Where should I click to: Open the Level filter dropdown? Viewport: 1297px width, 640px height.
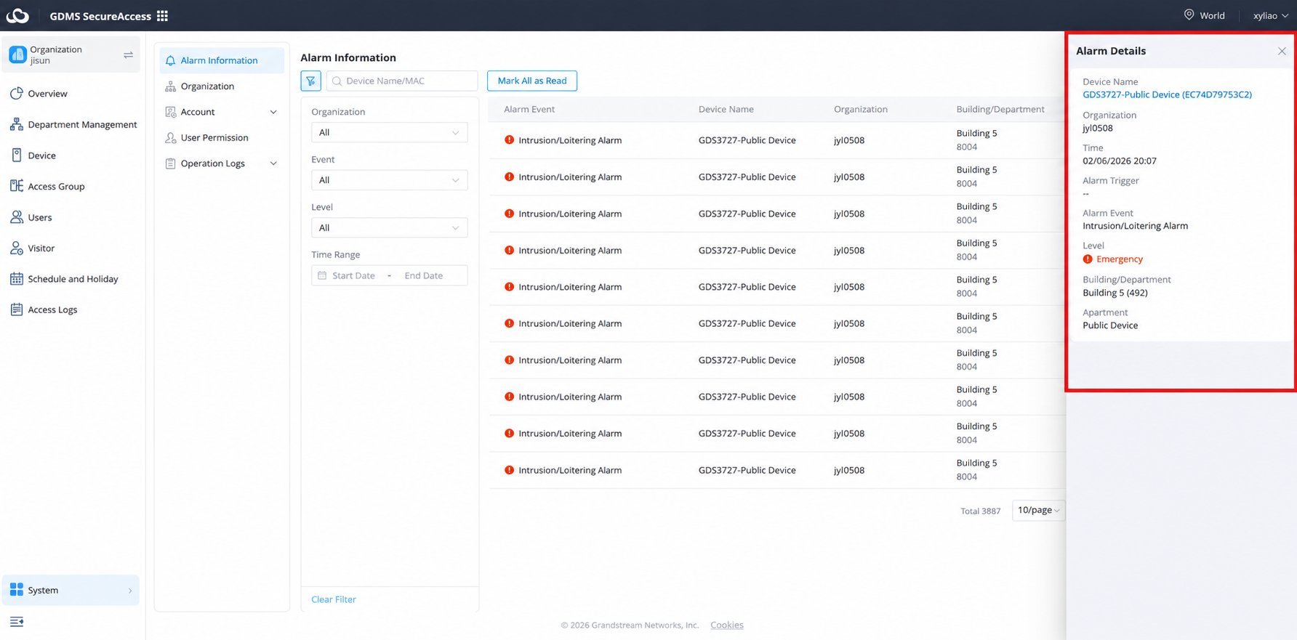pos(389,227)
